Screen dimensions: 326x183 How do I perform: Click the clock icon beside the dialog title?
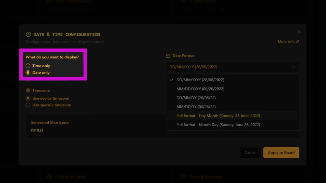tap(28, 34)
